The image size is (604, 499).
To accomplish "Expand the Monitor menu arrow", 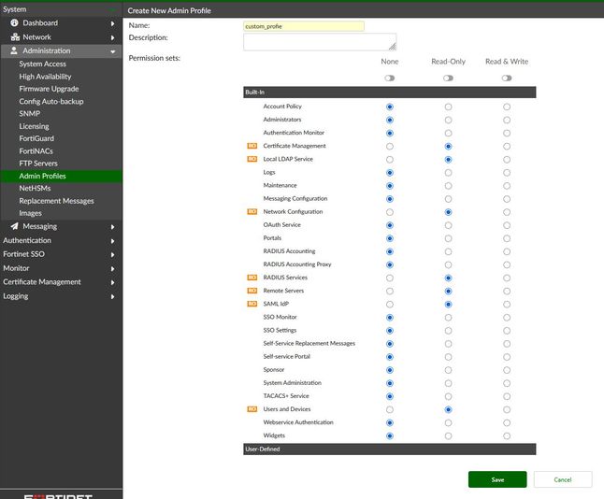I will click(x=112, y=269).
